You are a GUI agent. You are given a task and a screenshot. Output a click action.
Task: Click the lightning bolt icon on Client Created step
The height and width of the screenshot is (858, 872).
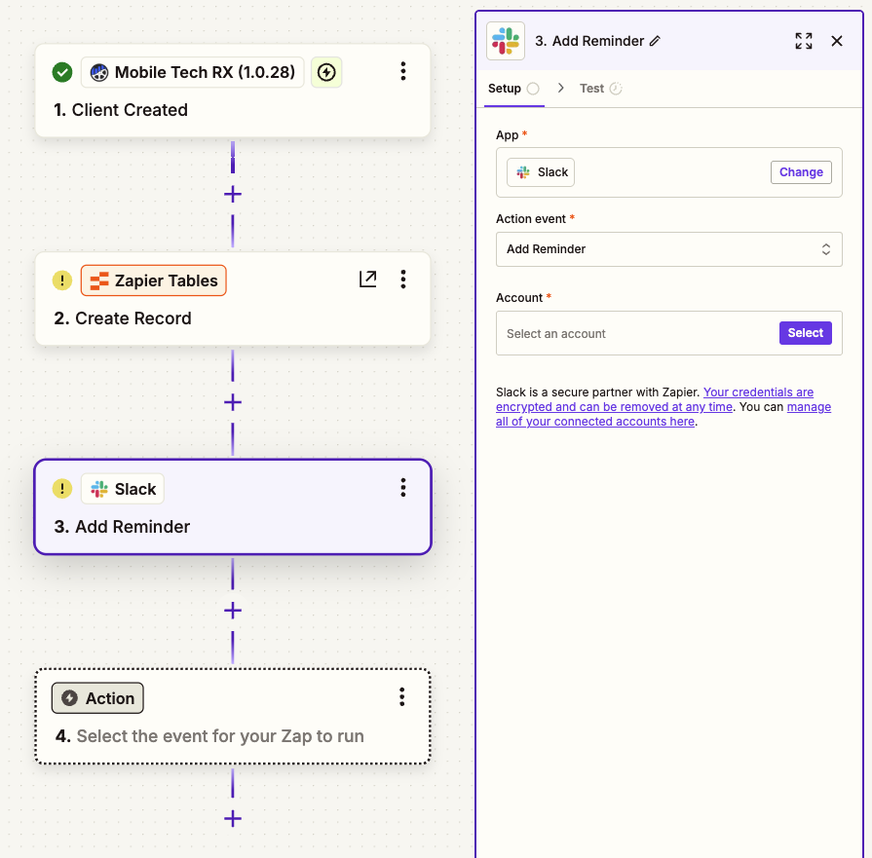(326, 71)
